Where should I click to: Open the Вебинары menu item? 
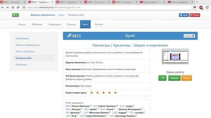[37, 24]
